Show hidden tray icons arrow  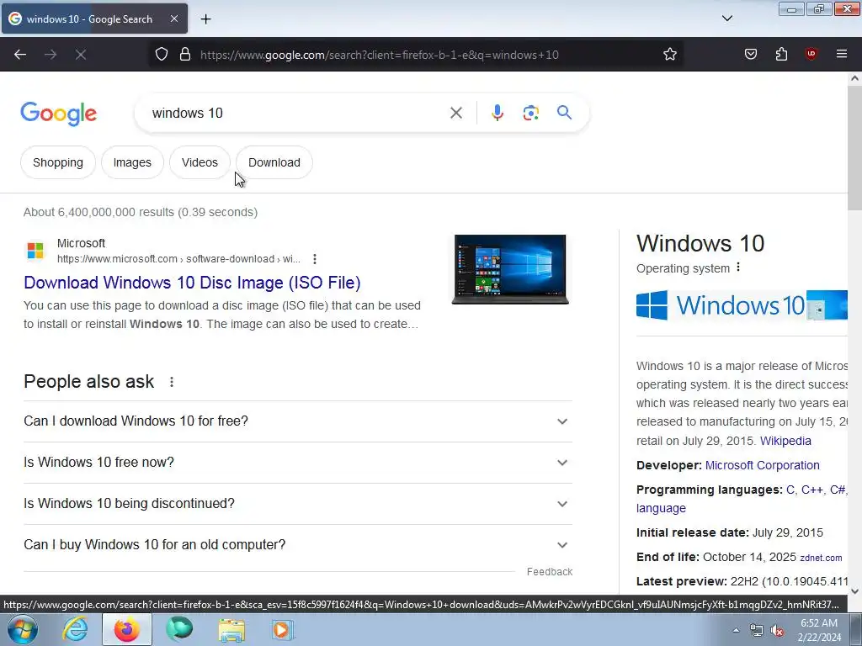click(736, 630)
